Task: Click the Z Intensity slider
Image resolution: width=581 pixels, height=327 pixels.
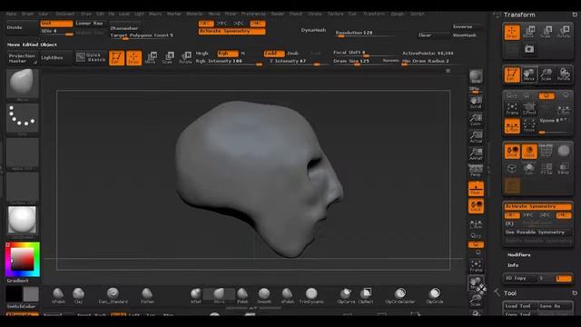Action: (x=299, y=61)
